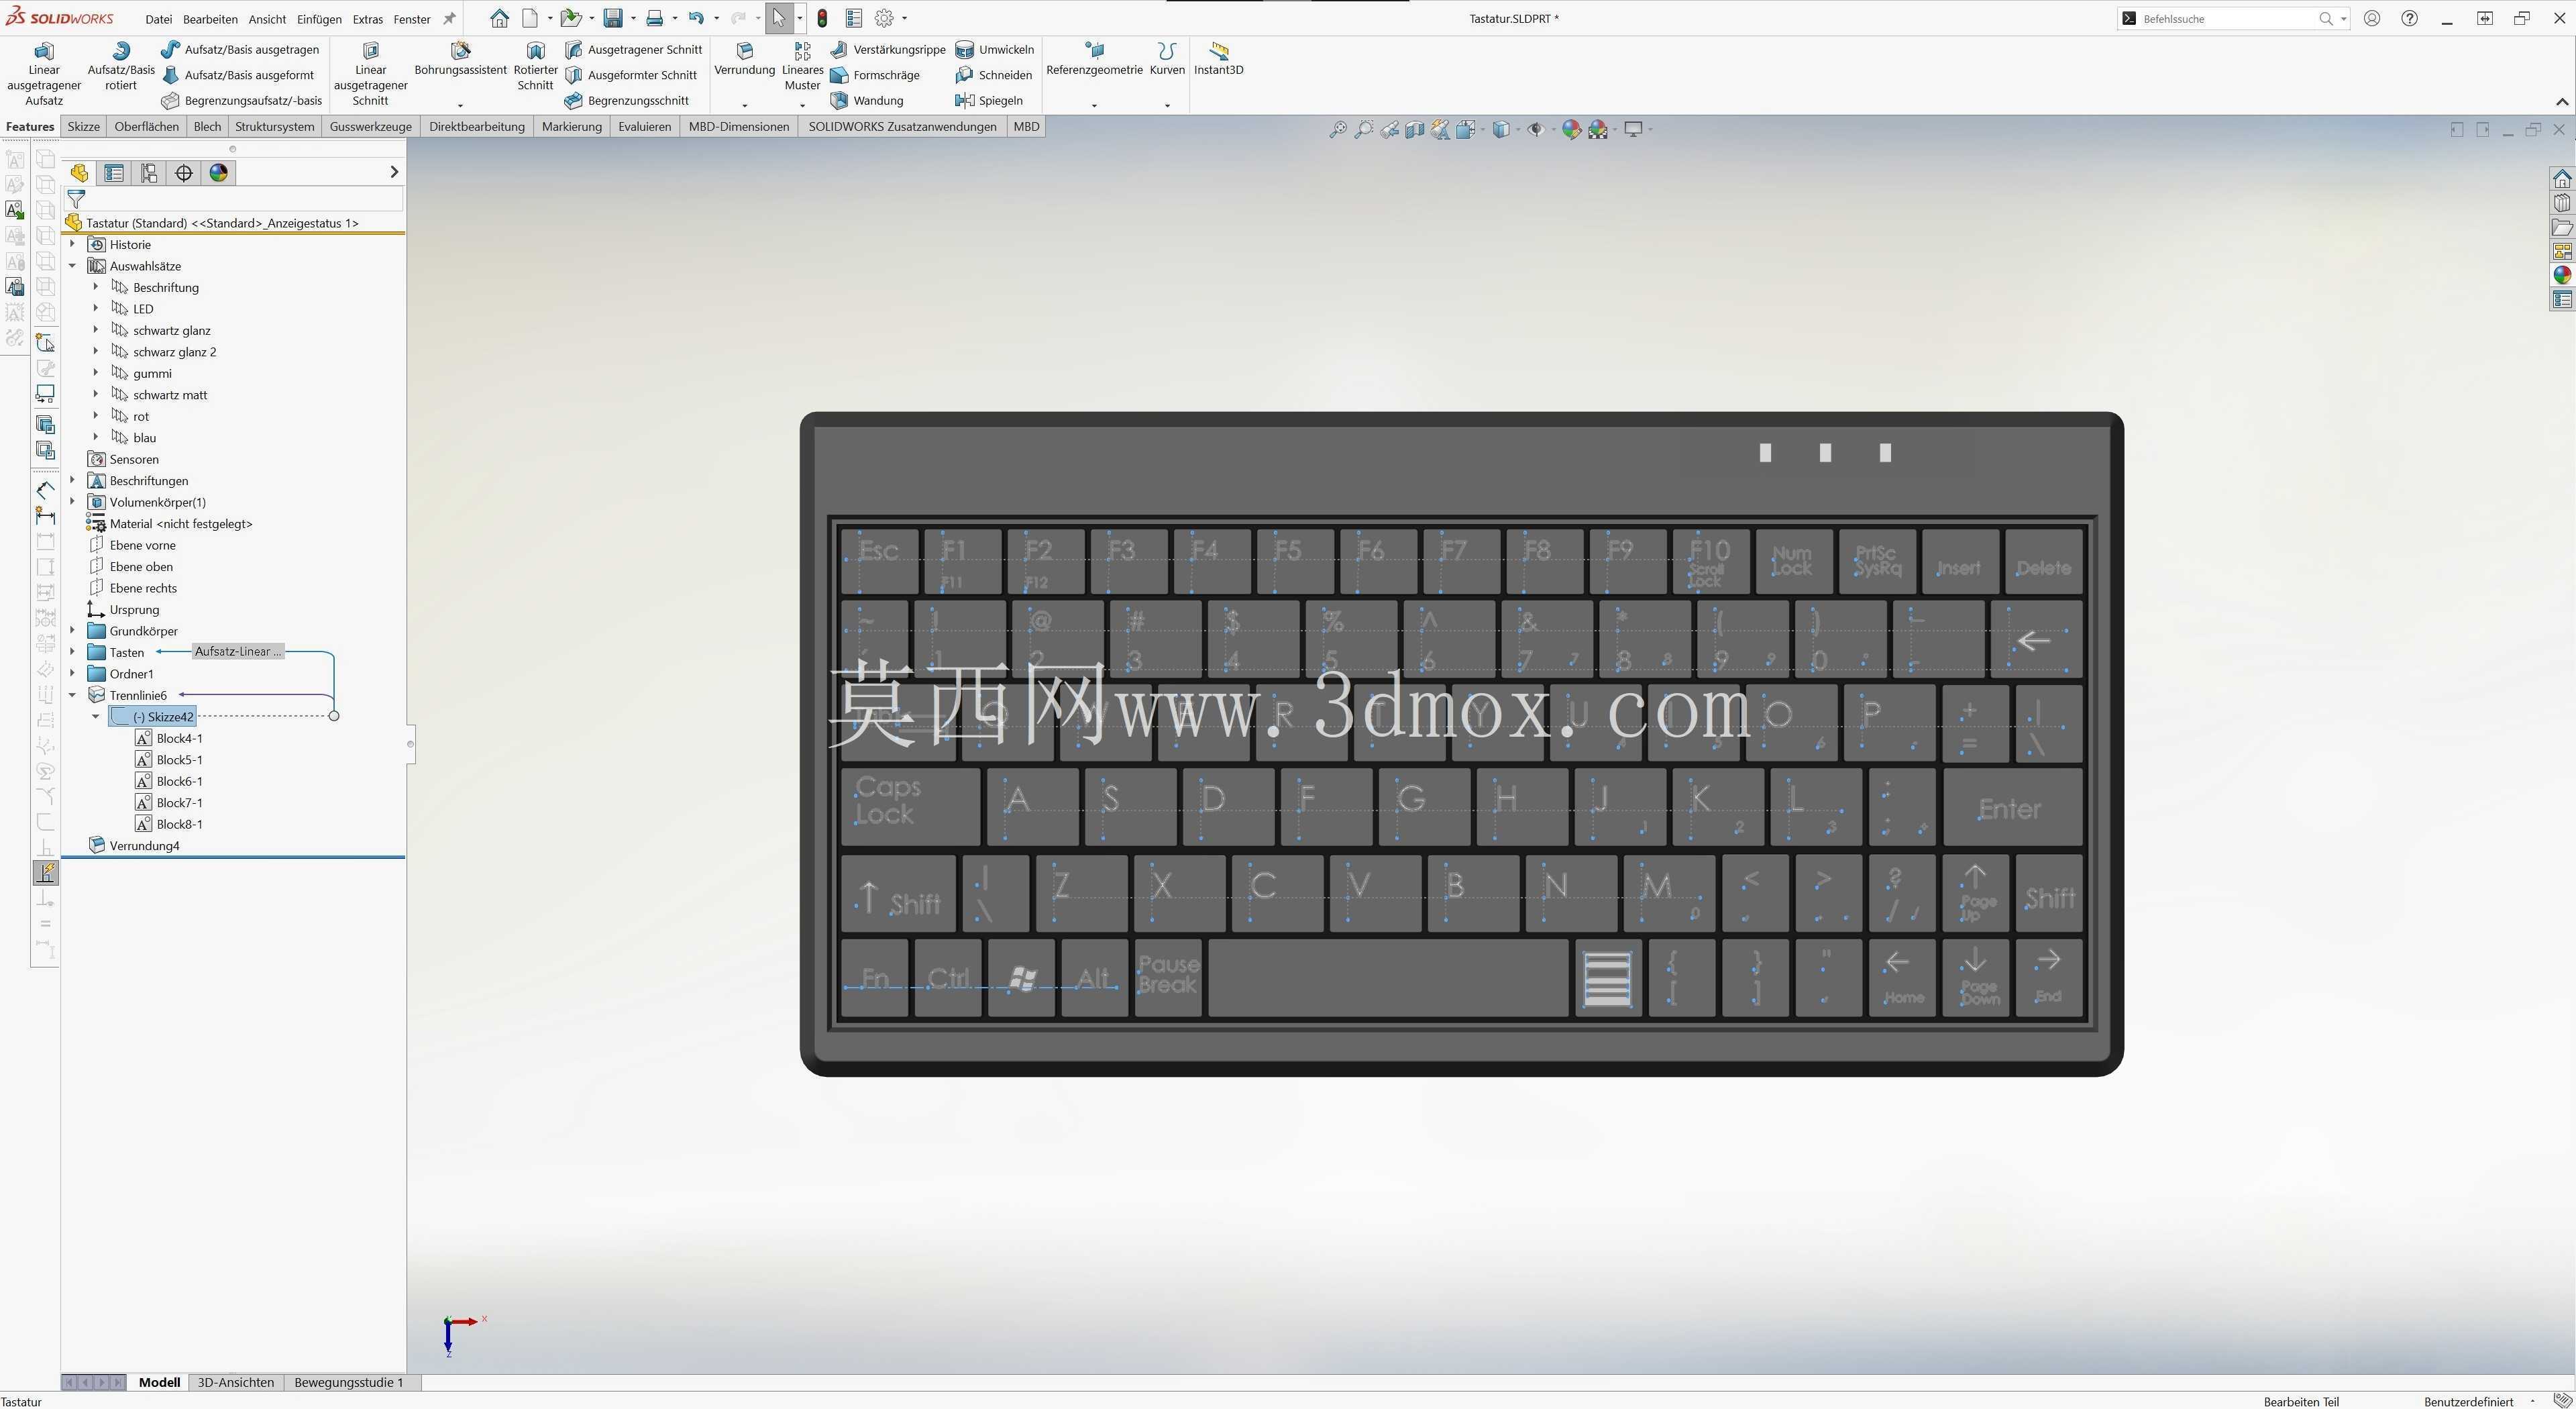Expand Tasten folder

72,652
